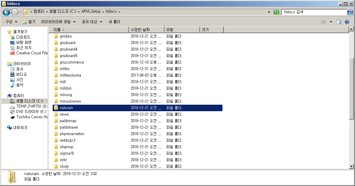Select 바탕 화면 in the navigation pane

[24, 42]
